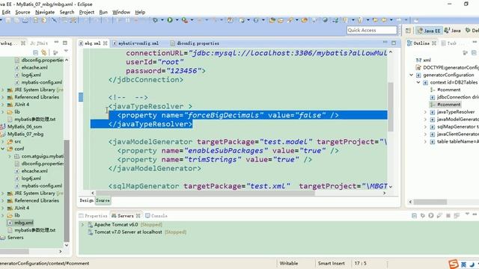
Task: Open the Help menu
Action: tap(140, 12)
